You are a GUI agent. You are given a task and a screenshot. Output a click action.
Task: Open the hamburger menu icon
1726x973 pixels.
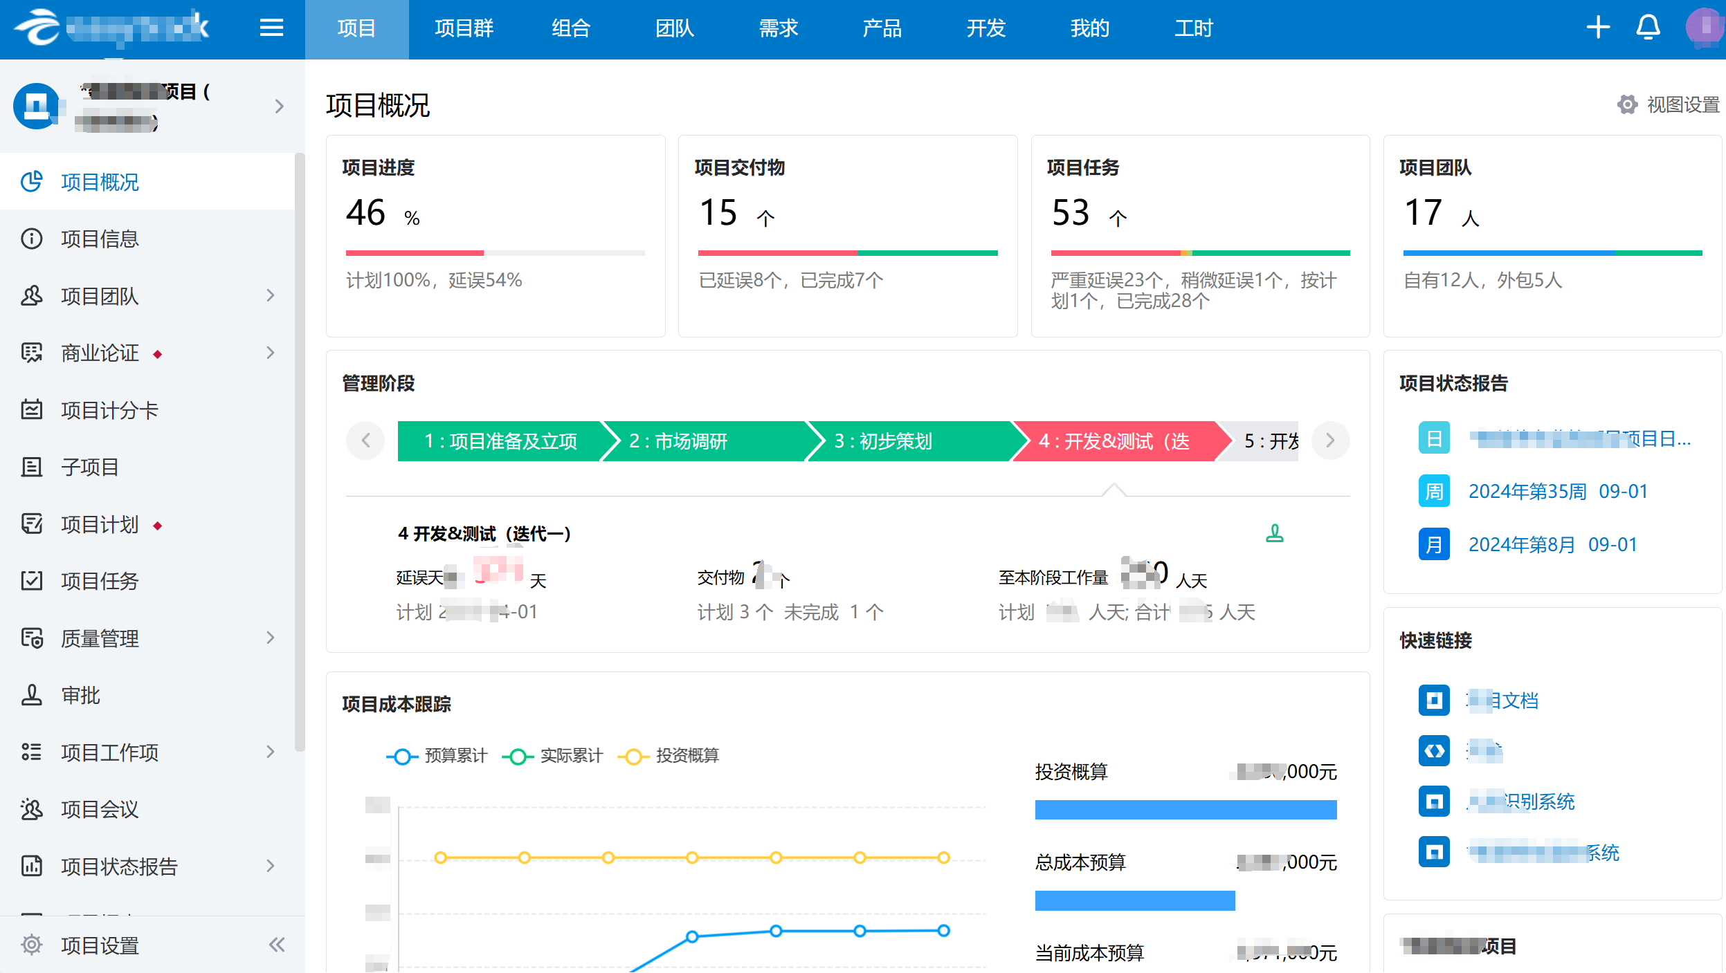click(271, 28)
